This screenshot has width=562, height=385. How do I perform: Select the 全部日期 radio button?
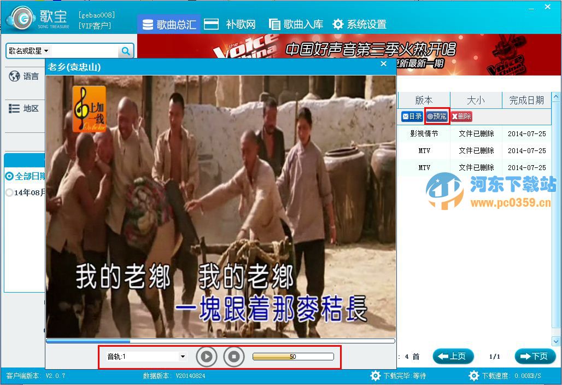pyautogui.click(x=9, y=176)
